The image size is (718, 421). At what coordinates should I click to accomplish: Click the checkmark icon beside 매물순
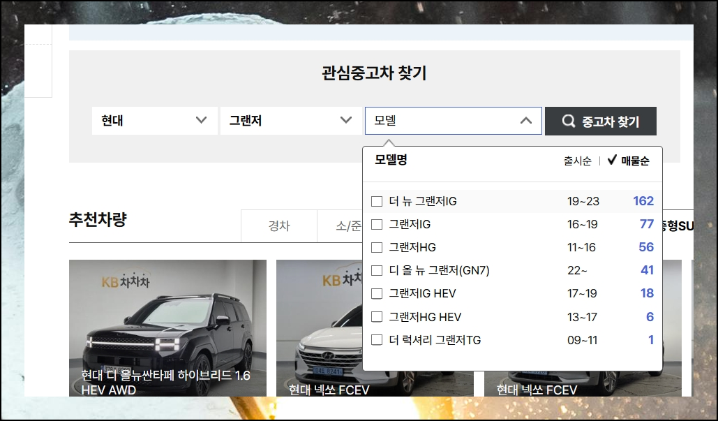click(612, 160)
